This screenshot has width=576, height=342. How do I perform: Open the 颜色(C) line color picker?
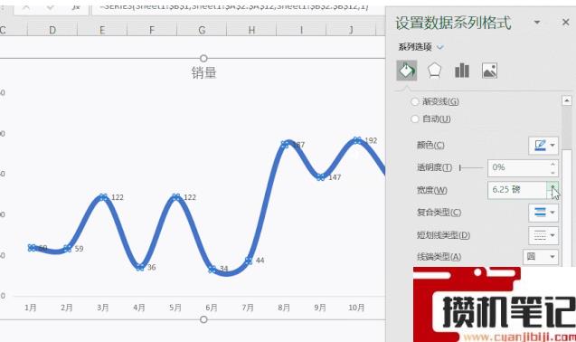tap(543, 146)
